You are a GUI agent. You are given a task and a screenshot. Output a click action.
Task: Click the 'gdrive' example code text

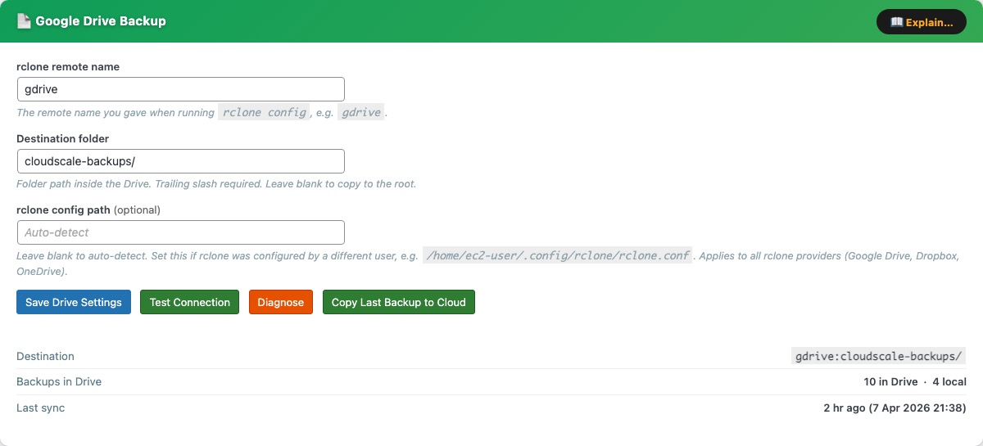[360, 113]
